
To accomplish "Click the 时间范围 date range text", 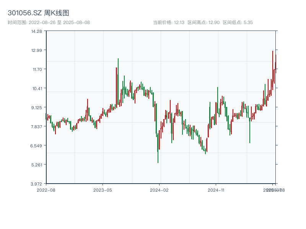I will coord(49,23).
